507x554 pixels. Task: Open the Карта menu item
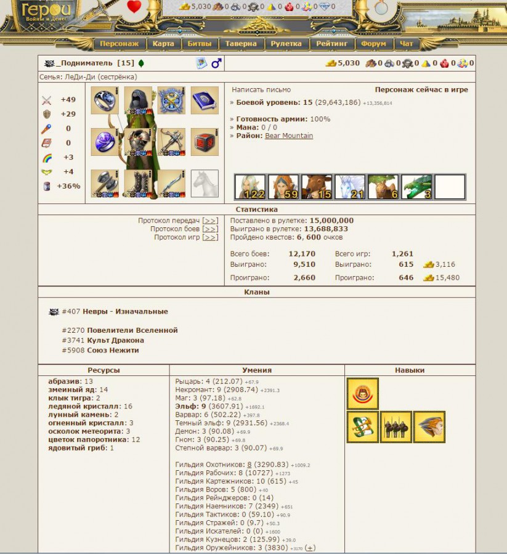[x=163, y=44]
